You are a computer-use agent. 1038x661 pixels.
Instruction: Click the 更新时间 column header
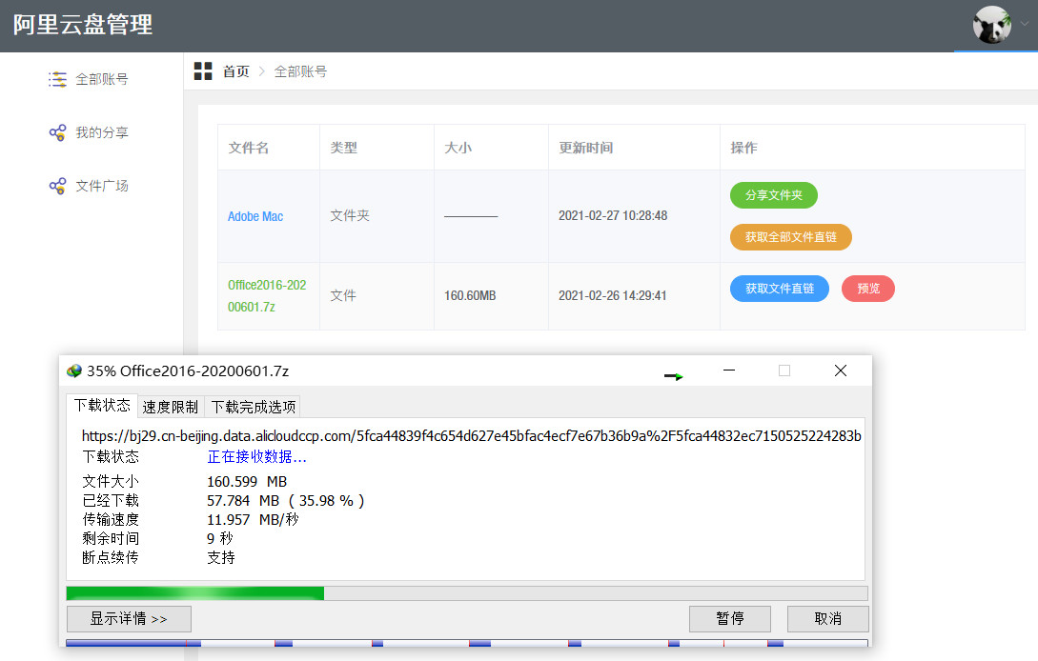coord(586,148)
